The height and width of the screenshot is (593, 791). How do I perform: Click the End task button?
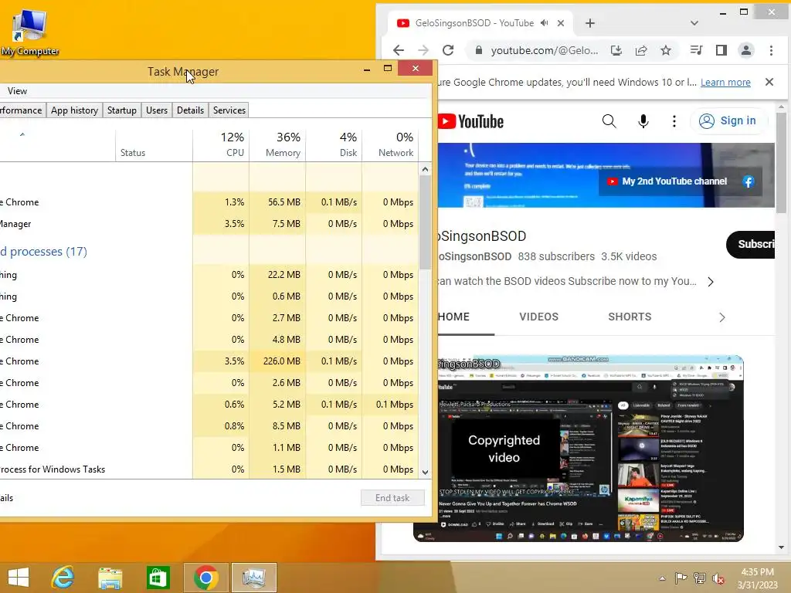(x=392, y=498)
